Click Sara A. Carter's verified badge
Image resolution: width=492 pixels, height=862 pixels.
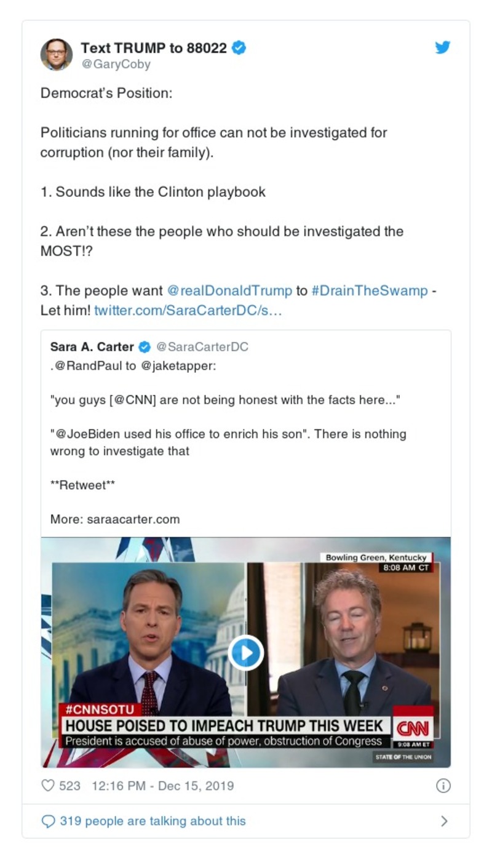[145, 347]
